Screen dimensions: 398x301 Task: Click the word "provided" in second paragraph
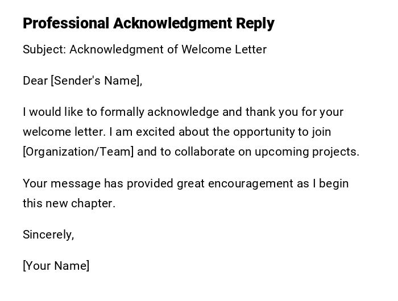150,183
